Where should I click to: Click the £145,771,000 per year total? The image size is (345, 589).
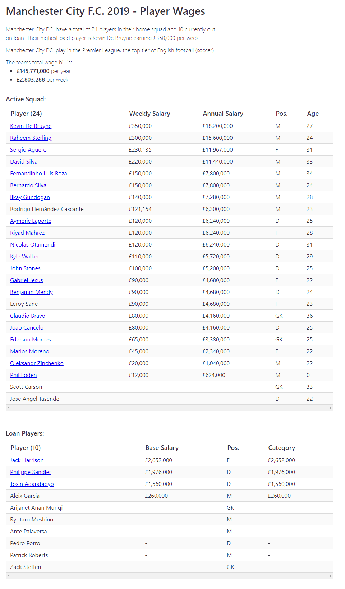click(33, 71)
